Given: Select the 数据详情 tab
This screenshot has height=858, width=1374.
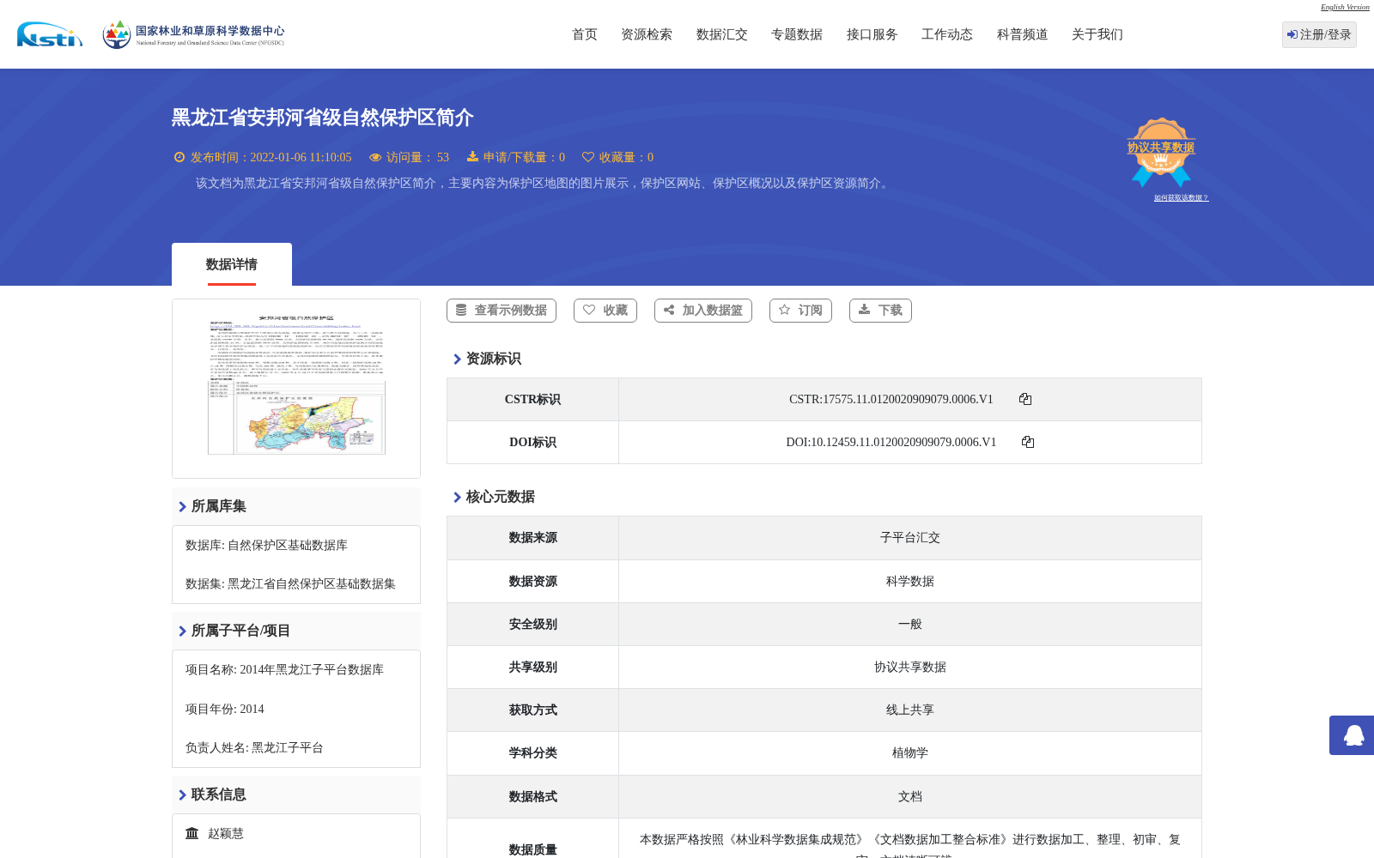Looking at the screenshot, I should point(232,264).
